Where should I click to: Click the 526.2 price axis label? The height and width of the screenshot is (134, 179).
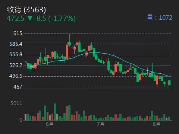pyautogui.click(x=16, y=65)
